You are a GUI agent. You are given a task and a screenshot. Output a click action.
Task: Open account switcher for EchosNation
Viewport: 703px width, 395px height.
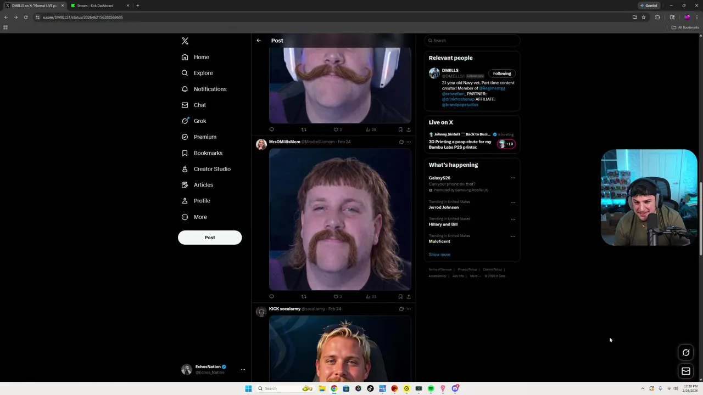[214, 369]
